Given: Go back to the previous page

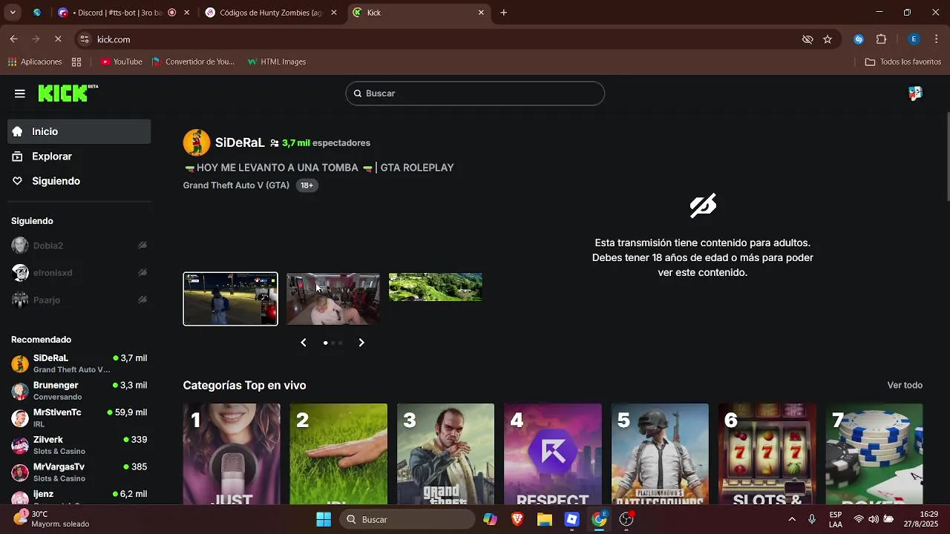Looking at the screenshot, I should (x=13, y=39).
